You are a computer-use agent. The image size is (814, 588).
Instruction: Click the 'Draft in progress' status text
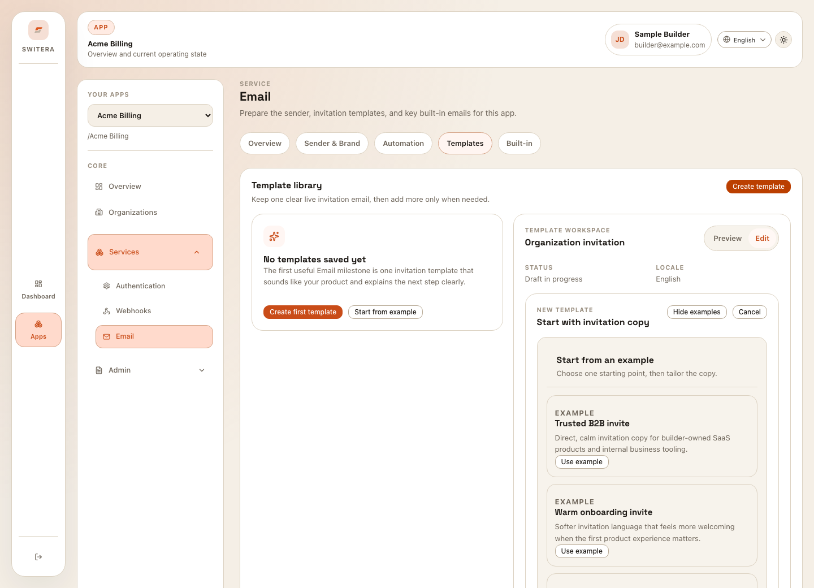553,279
